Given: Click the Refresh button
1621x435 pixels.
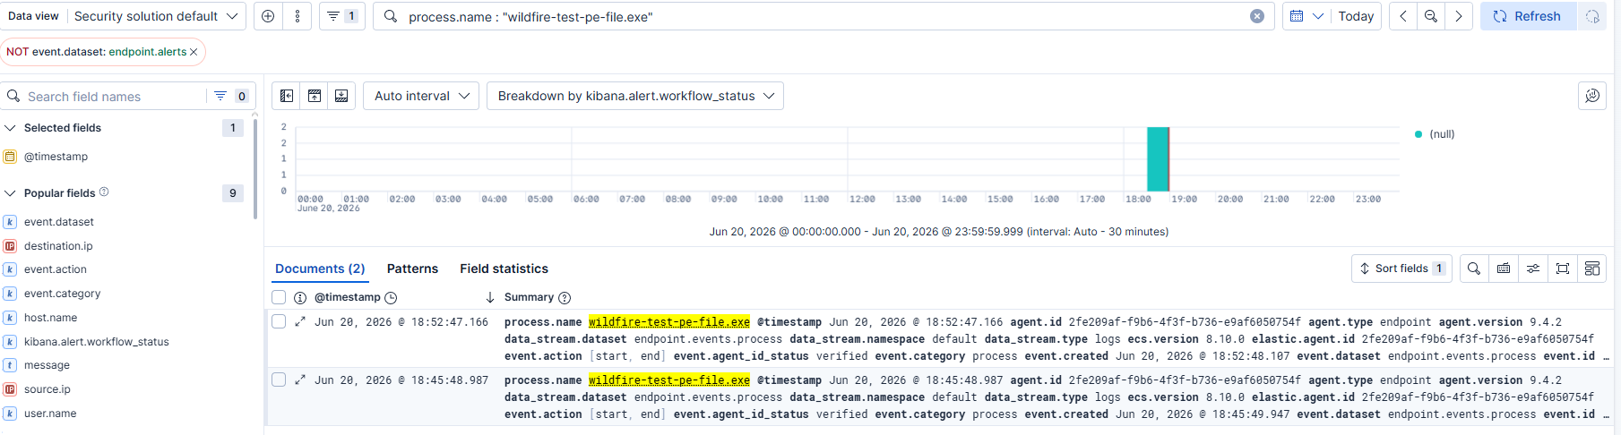Looking at the screenshot, I should tap(1528, 16).
